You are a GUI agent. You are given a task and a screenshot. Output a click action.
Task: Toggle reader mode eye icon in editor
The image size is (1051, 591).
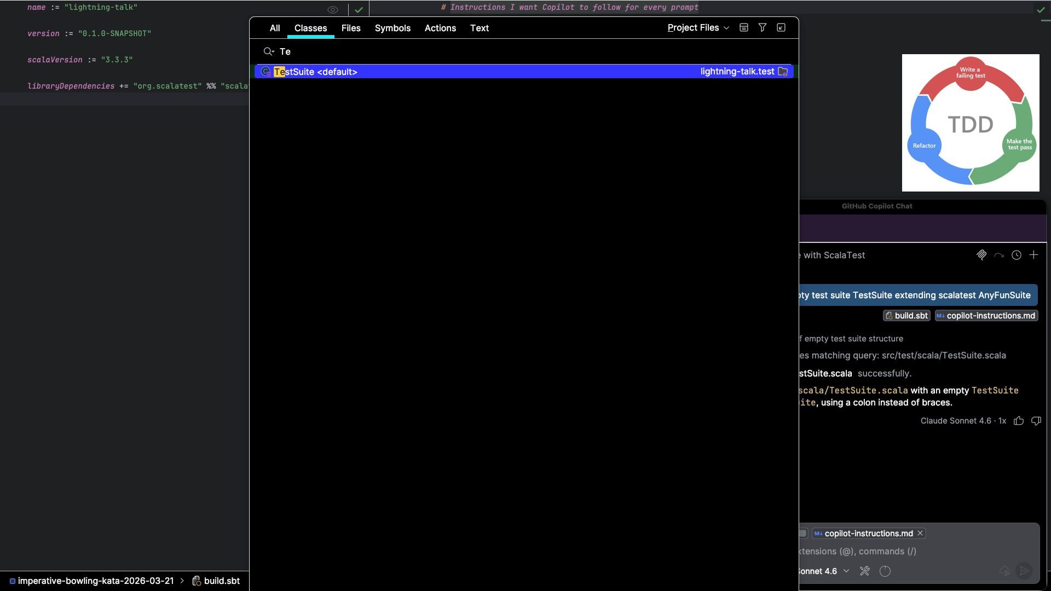[332, 10]
